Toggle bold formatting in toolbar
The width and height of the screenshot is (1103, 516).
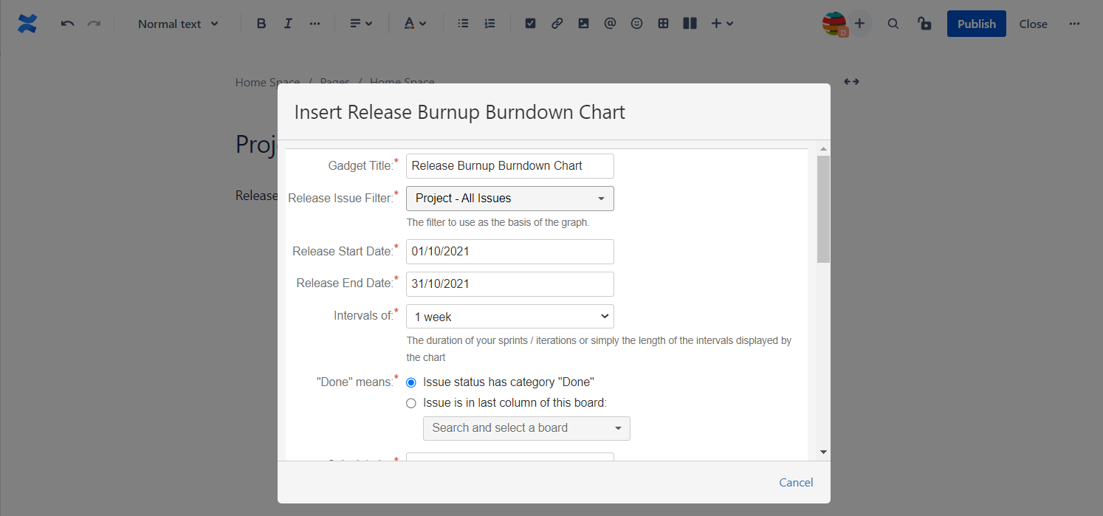click(x=261, y=24)
